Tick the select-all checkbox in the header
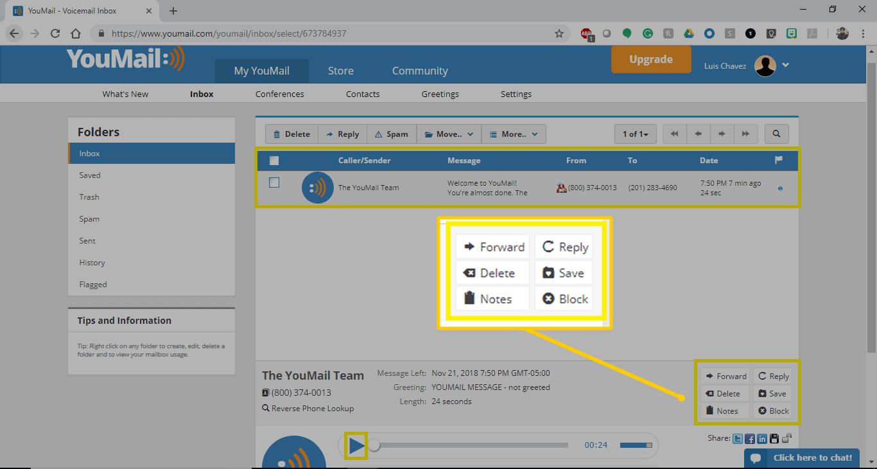 tap(274, 161)
